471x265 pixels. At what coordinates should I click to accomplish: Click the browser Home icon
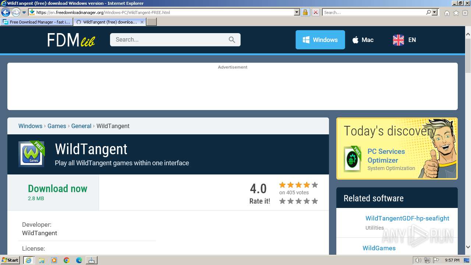[447, 13]
